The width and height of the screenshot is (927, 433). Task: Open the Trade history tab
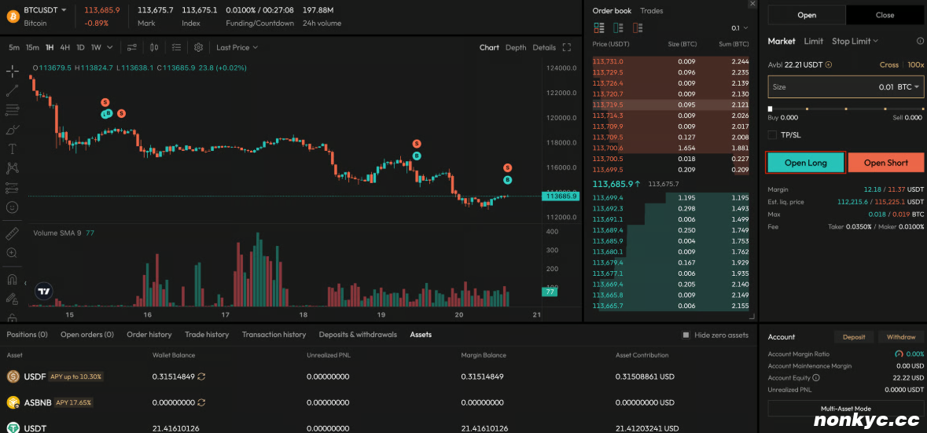coord(206,334)
